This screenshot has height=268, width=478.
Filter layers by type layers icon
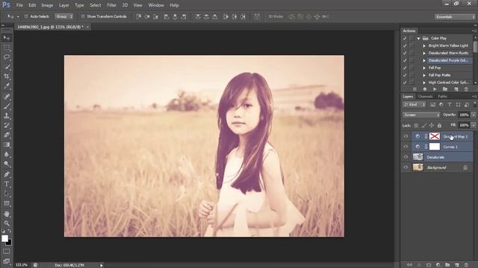450,104
